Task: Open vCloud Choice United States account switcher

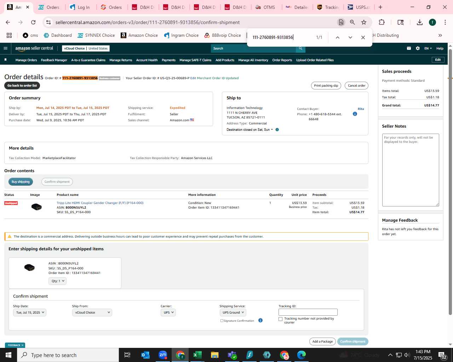Action: pos(86,48)
